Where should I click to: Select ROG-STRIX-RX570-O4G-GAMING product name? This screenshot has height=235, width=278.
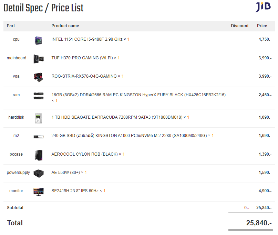84,76
